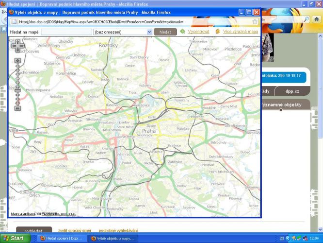Click 'Horoměřice' on the map
This screenshot has height=243, width=323.
tap(66, 73)
